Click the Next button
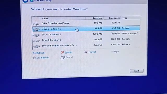The height and width of the screenshot is (94, 167). point(136,71)
